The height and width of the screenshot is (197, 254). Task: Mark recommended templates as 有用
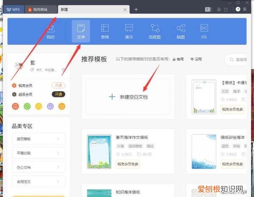[178, 59]
